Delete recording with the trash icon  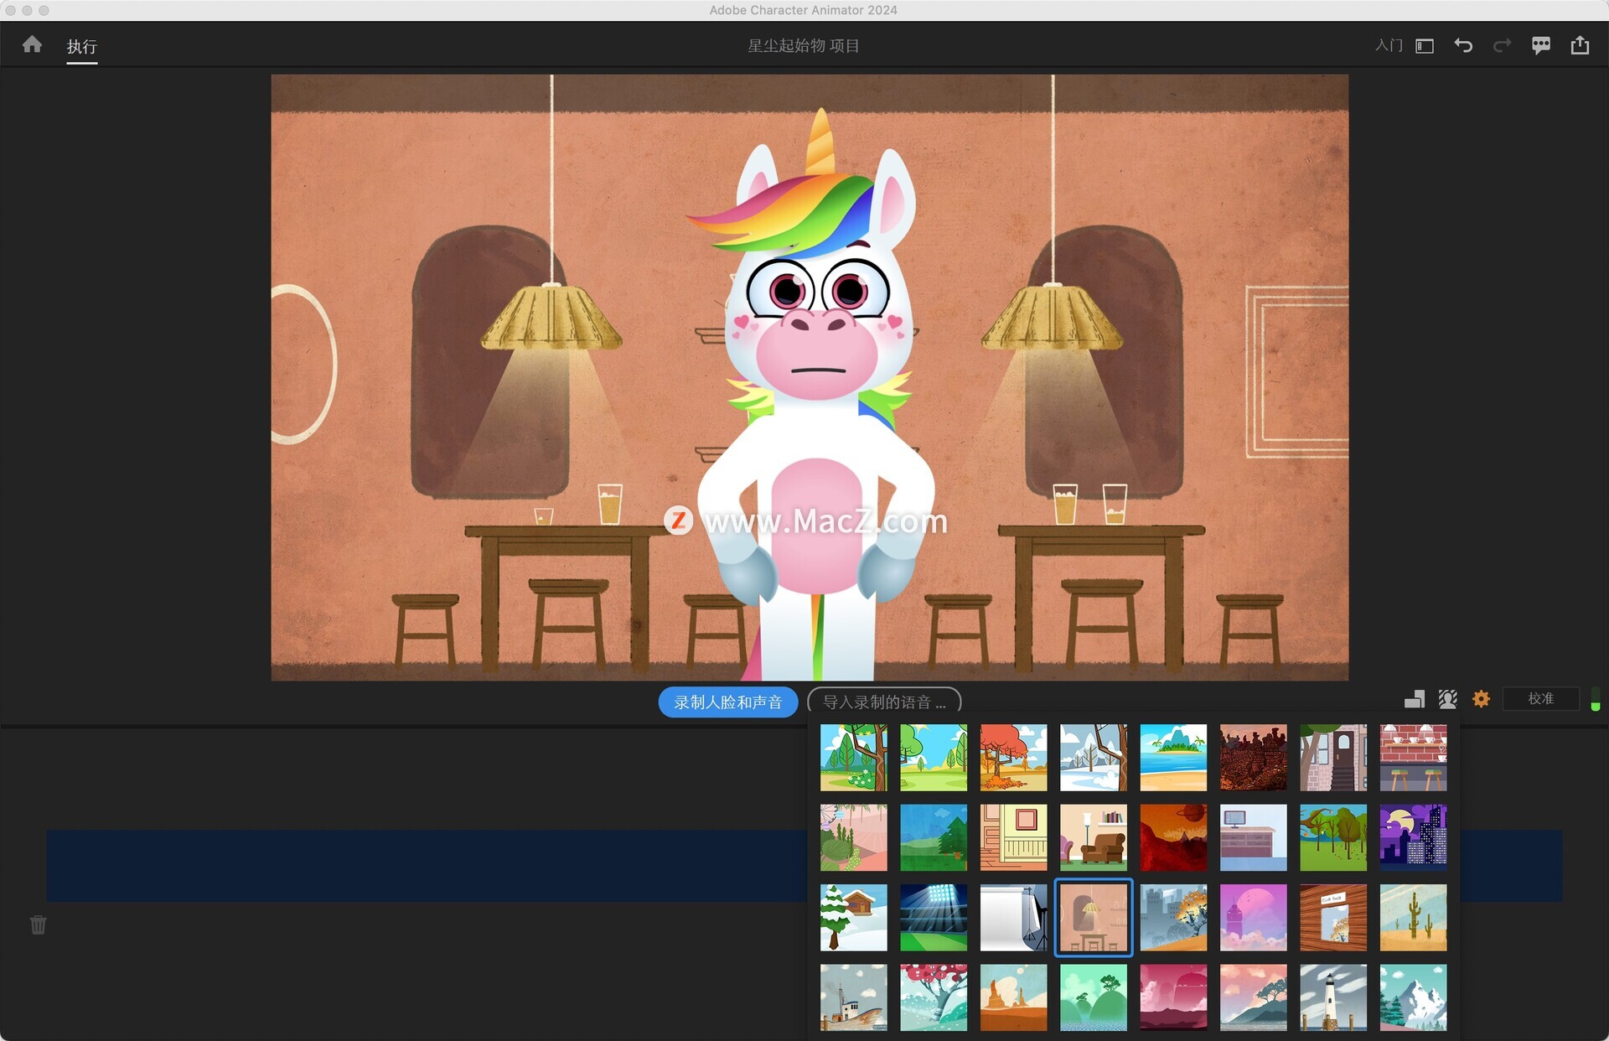pyautogui.click(x=39, y=925)
